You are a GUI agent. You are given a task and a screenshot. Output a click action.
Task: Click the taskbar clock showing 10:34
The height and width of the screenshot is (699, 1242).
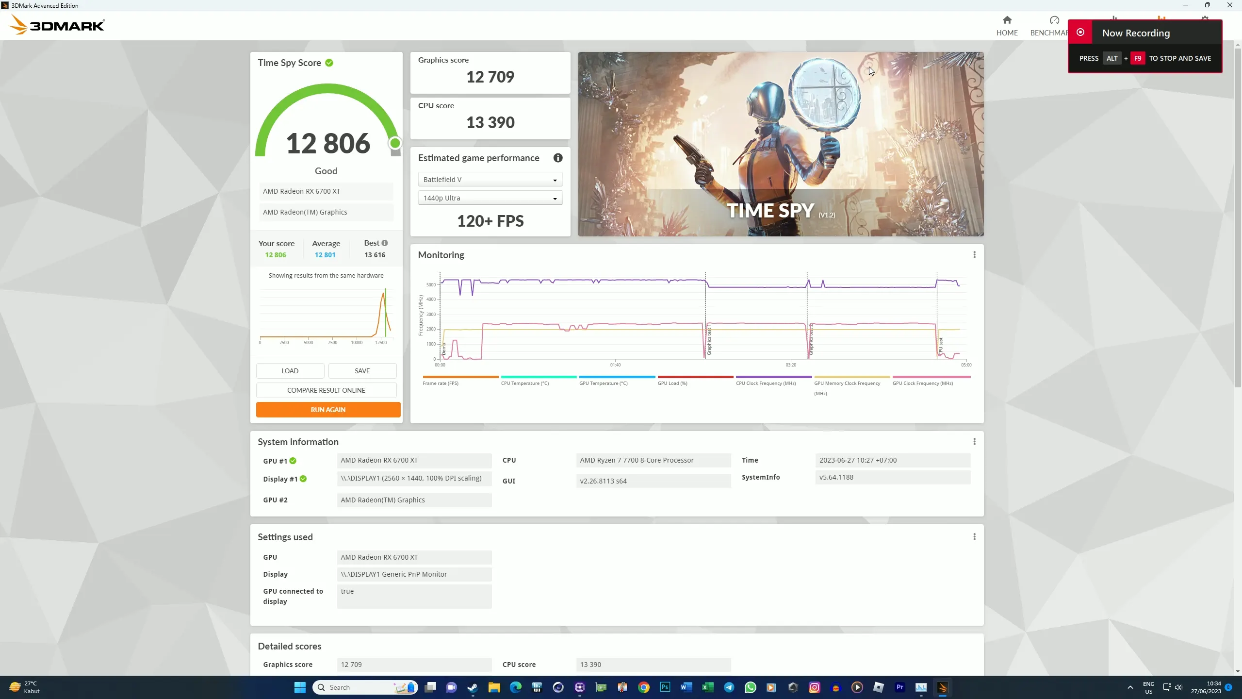click(1206, 687)
